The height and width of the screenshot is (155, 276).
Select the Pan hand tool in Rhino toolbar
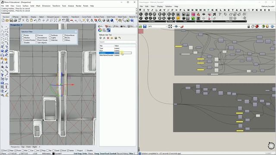pos(39,20)
